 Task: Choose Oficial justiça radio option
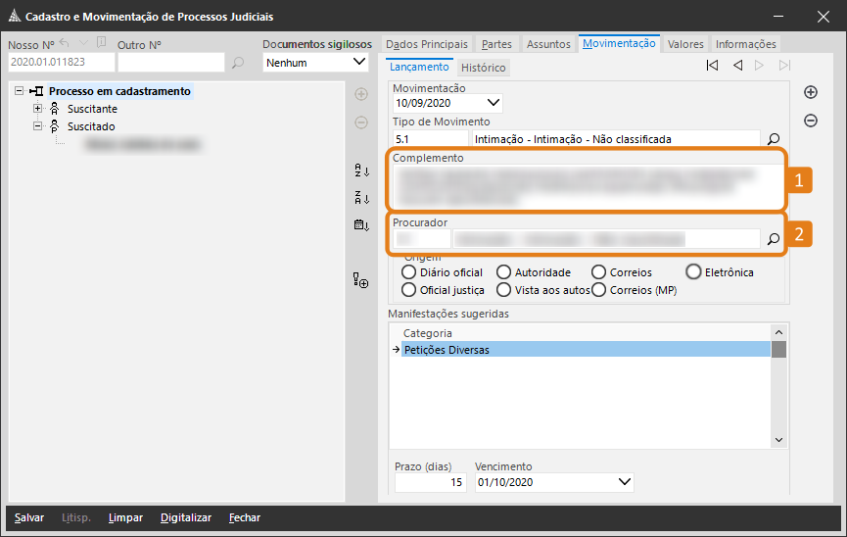pyautogui.click(x=409, y=290)
